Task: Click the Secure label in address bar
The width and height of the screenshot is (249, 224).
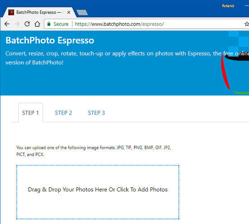Action: tap(61, 24)
